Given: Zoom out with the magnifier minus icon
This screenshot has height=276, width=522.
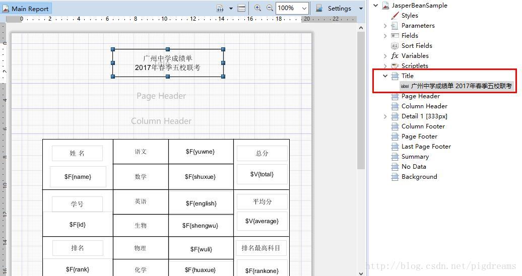Looking at the screenshot, I should pyautogui.click(x=270, y=8).
